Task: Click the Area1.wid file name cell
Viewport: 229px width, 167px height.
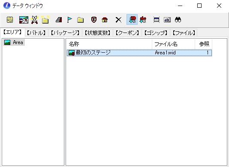Action: (x=165, y=53)
